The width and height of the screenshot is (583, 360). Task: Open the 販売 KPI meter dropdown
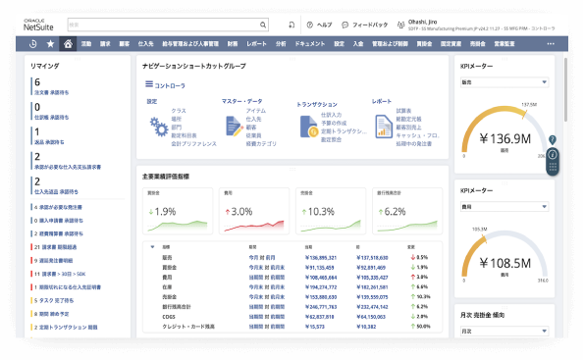pyautogui.click(x=504, y=82)
